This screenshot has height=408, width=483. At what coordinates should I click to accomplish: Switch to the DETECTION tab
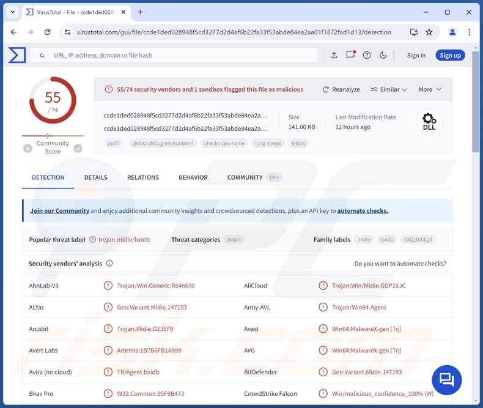48,177
